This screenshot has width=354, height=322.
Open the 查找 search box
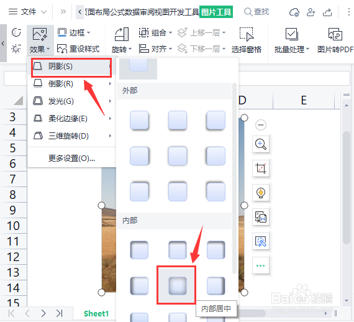coord(256,12)
